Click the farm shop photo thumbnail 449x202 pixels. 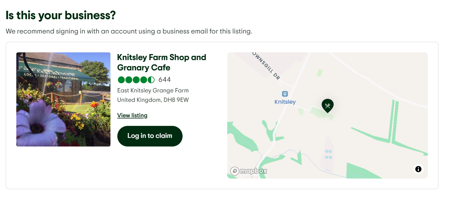point(63,99)
